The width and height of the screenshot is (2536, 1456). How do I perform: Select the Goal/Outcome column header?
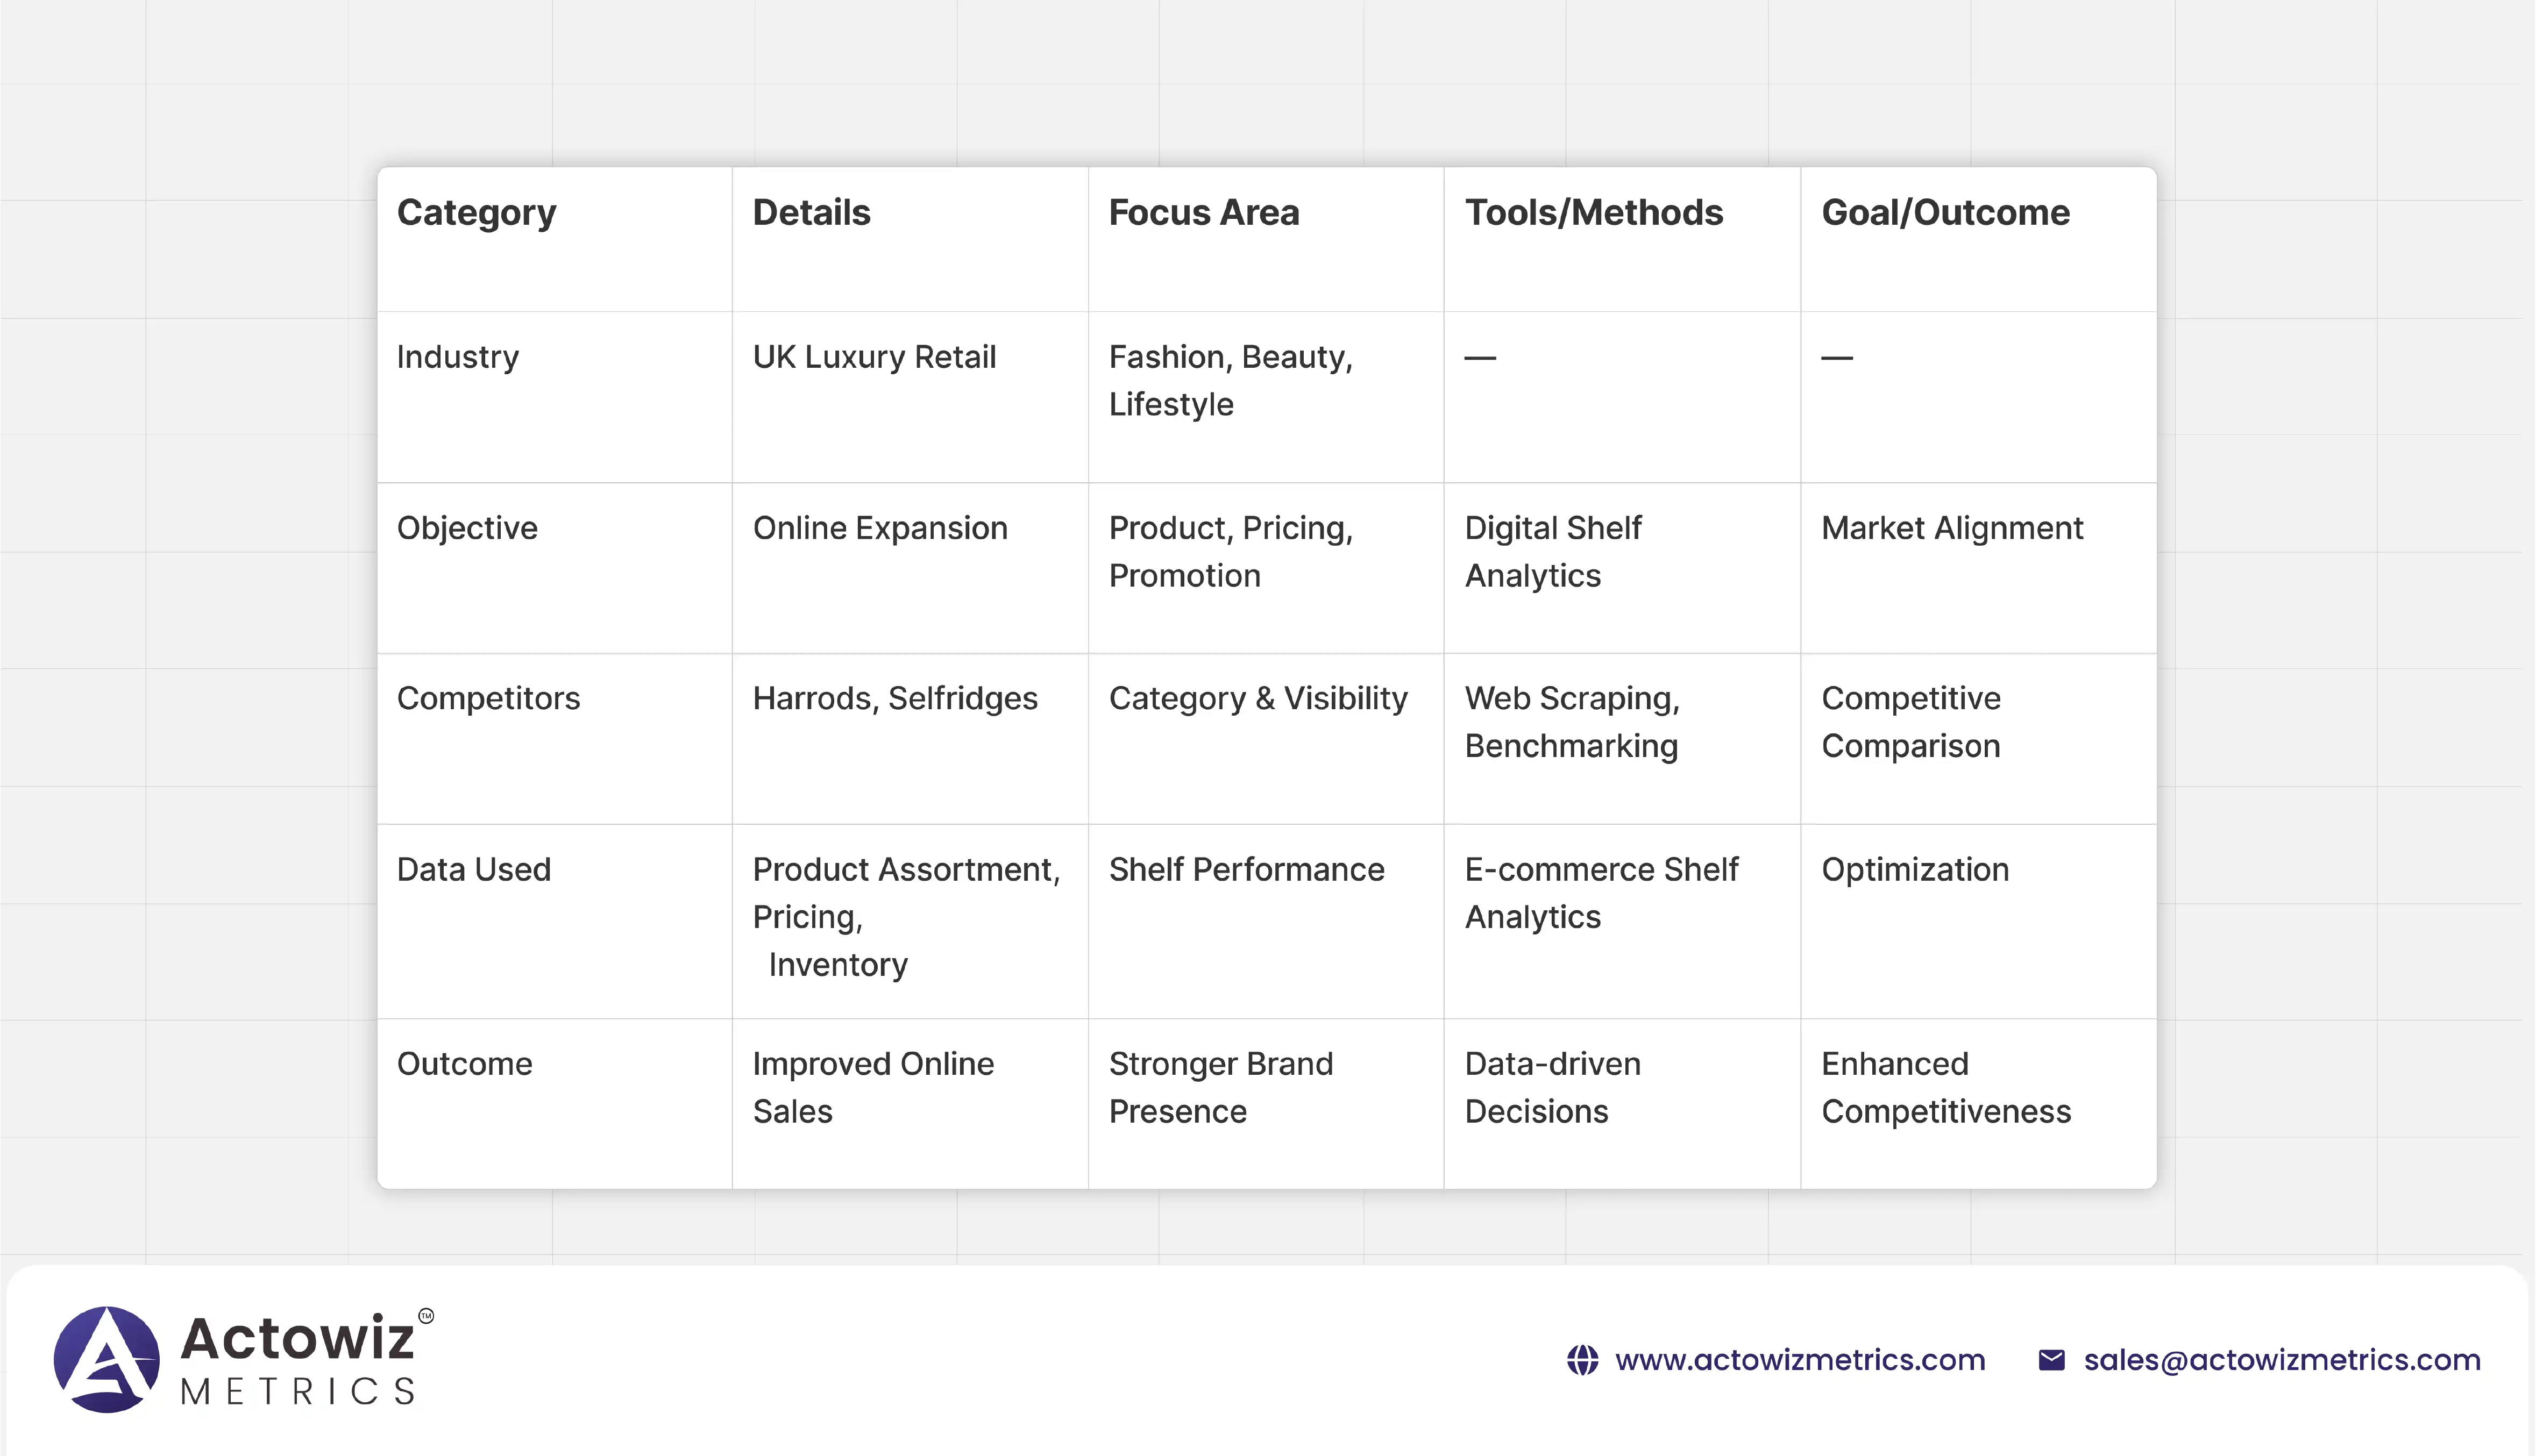[1945, 212]
